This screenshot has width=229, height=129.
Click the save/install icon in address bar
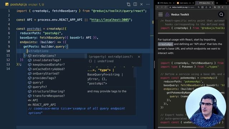click(x=203, y=7)
